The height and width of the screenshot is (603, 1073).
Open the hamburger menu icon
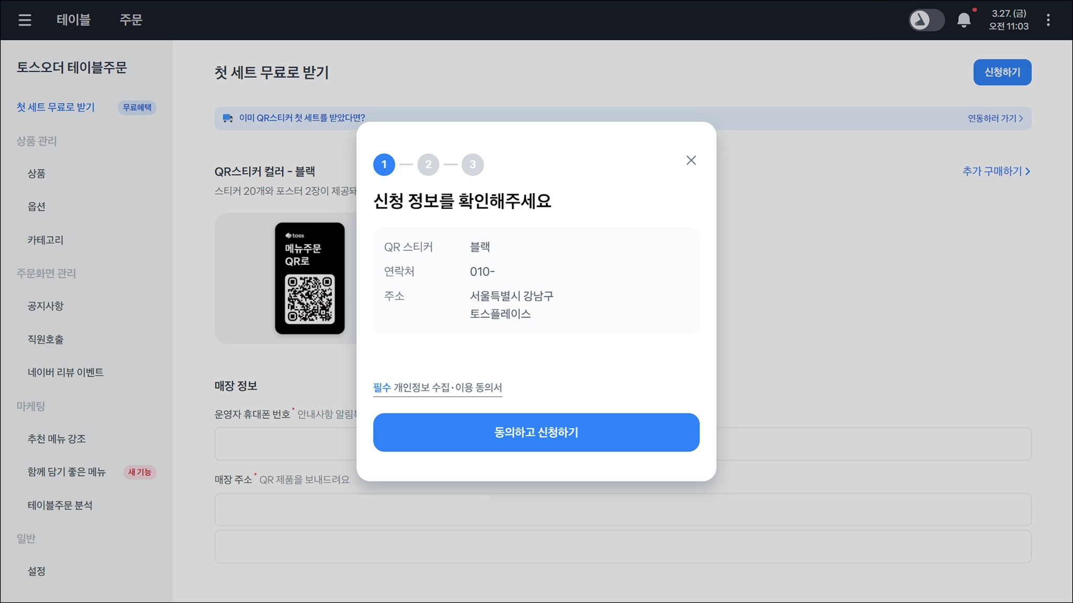pyautogui.click(x=25, y=20)
